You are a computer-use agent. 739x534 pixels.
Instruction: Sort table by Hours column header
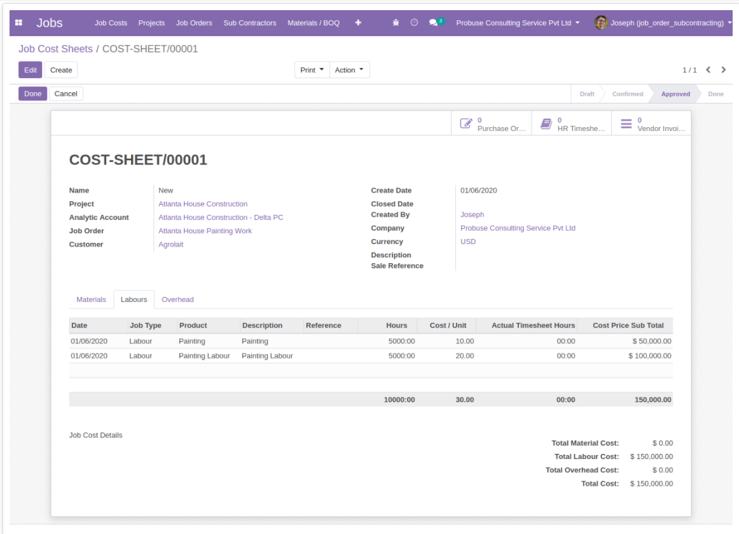pyautogui.click(x=396, y=325)
